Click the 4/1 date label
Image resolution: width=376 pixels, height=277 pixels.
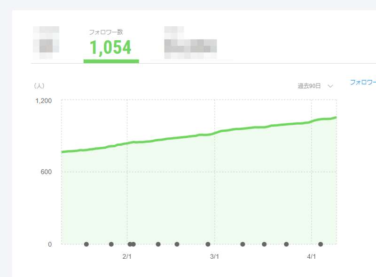click(x=312, y=256)
